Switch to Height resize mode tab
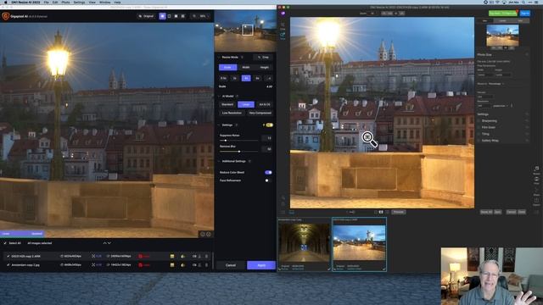The height and width of the screenshot is (305, 543). [x=264, y=68]
